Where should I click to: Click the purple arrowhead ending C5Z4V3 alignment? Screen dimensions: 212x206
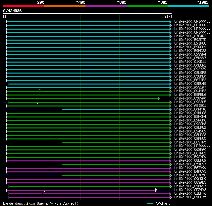(x=156, y=190)
